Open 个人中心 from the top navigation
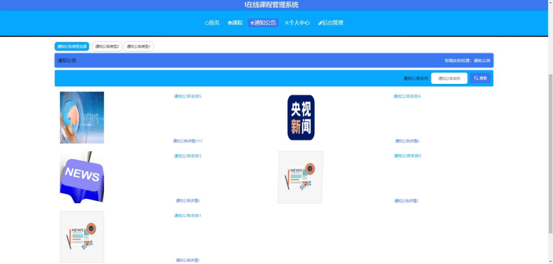This screenshot has height=264, width=553. [298, 23]
